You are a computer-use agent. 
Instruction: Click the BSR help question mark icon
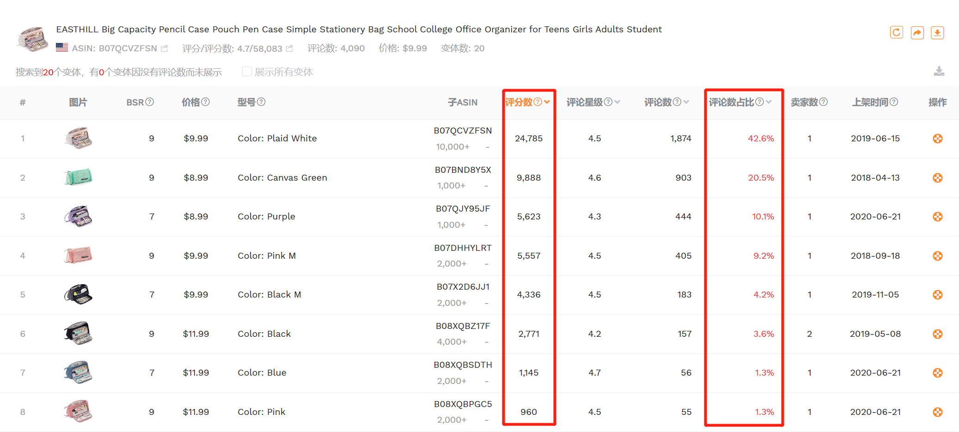[150, 102]
